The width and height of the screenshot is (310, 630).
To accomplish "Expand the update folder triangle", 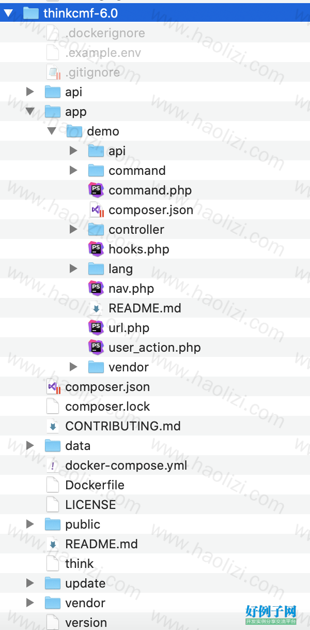I will tap(30, 583).
